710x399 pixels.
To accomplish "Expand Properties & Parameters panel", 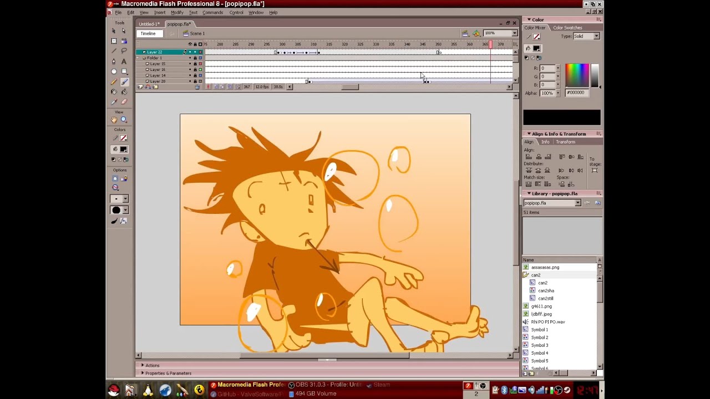I will [x=143, y=373].
